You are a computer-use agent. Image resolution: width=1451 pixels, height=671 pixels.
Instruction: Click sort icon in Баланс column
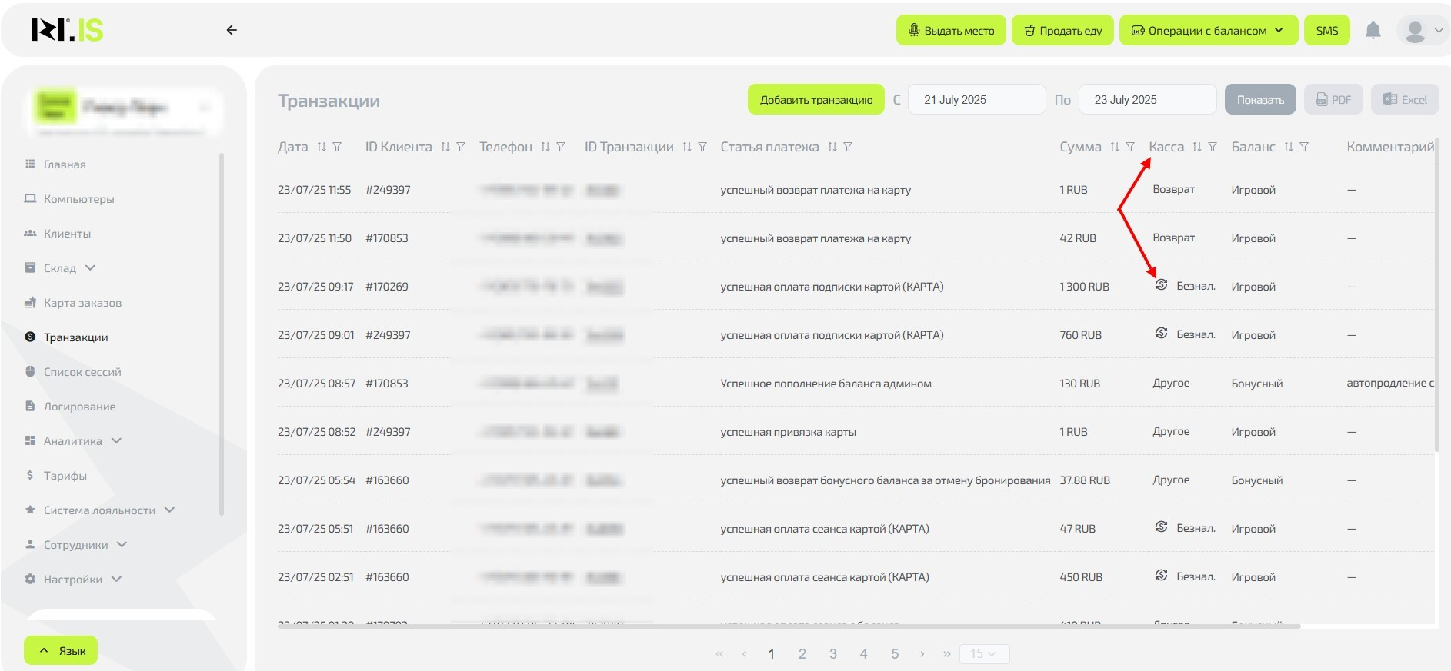[1288, 147]
